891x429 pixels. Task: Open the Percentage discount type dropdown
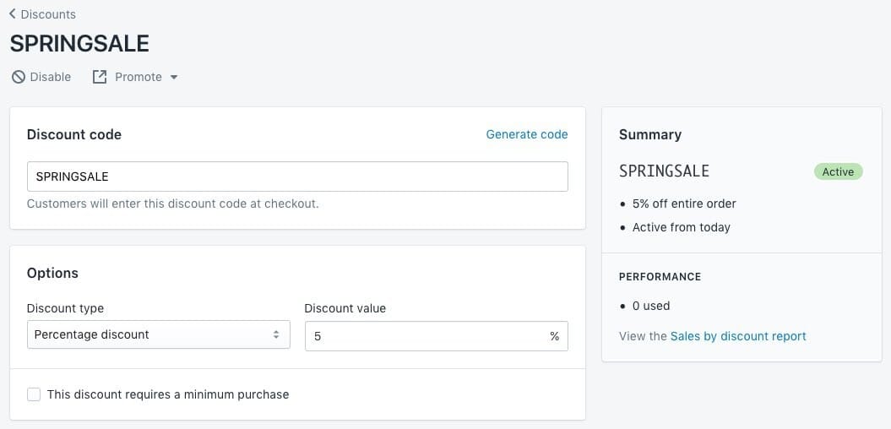(158, 335)
